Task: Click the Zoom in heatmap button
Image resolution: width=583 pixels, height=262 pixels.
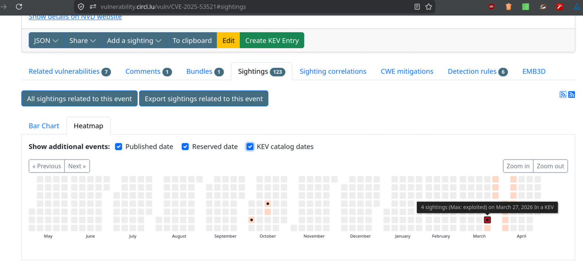Action: [518, 166]
